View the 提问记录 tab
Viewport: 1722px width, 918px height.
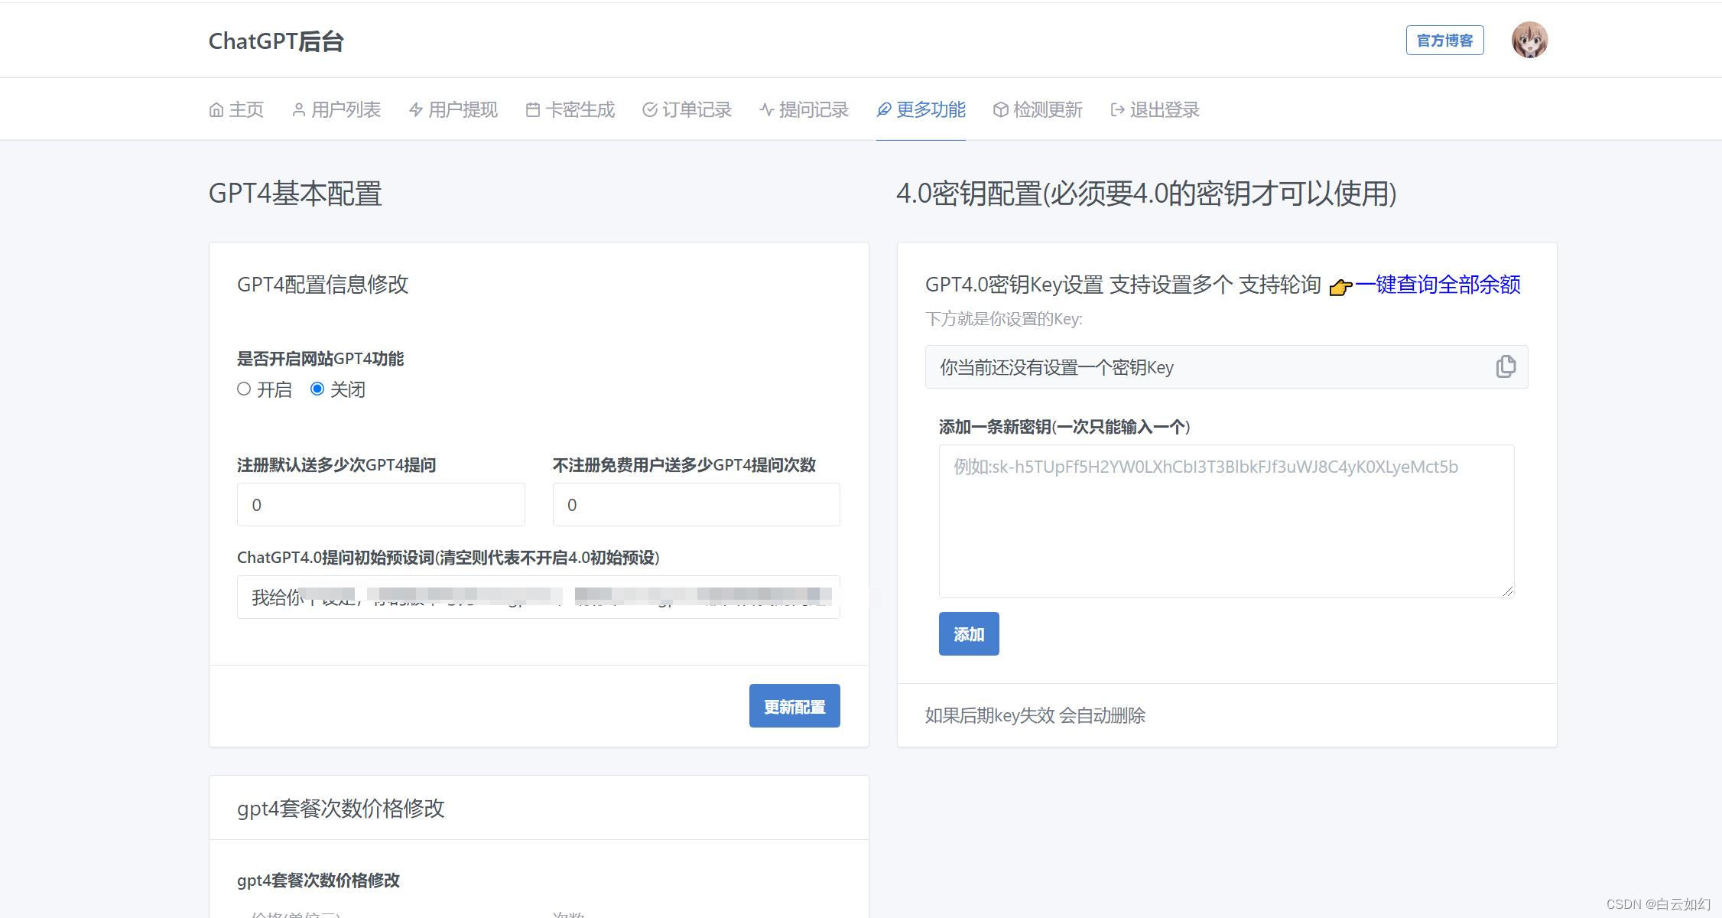tap(804, 109)
